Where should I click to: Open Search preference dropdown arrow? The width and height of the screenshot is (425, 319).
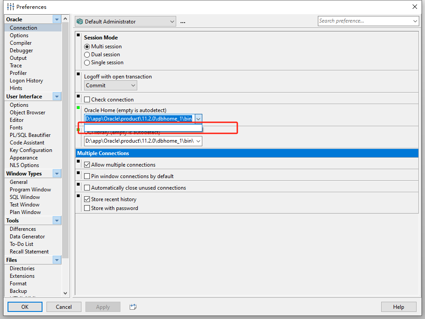415,21
